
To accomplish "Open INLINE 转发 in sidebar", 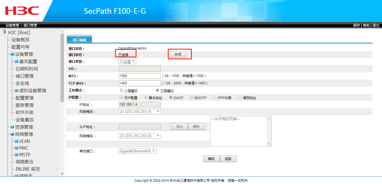I will click(x=28, y=169).
